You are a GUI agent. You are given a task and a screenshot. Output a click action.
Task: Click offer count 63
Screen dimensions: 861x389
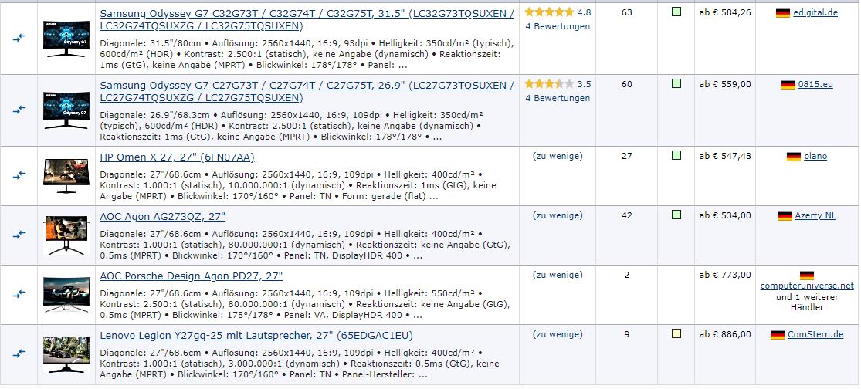[x=626, y=12]
